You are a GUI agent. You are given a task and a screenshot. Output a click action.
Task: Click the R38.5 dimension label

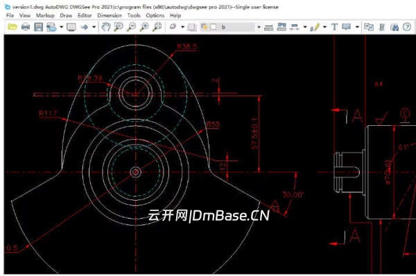coord(187,46)
